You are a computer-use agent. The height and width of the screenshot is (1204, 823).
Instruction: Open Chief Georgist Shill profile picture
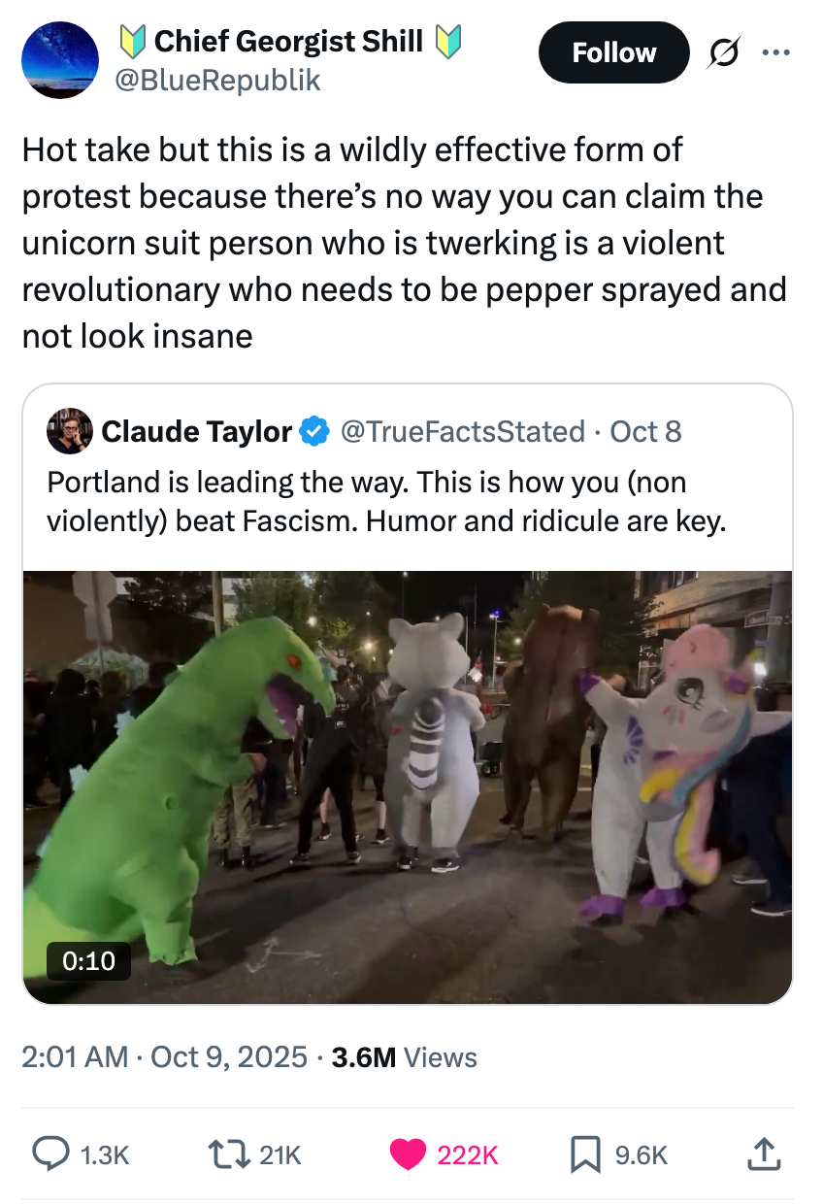[59, 59]
